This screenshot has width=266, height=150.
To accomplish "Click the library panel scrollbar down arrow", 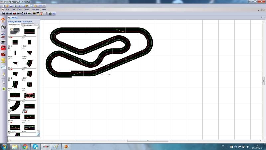I will tap(38, 134).
